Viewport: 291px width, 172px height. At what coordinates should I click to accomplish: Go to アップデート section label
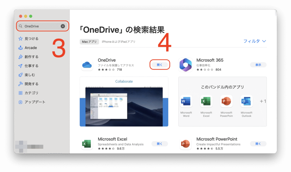(x=35, y=102)
